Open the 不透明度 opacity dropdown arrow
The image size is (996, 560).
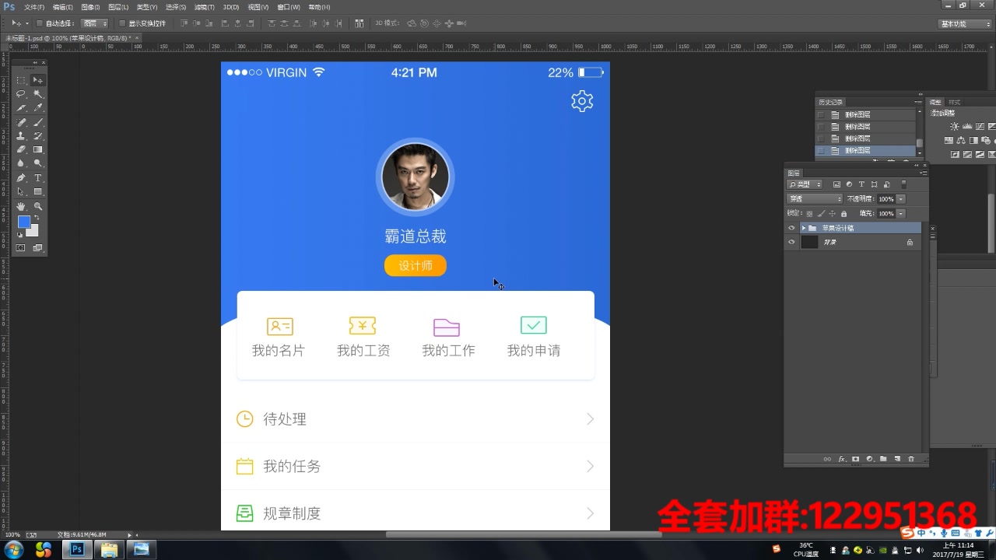coord(900,199)
